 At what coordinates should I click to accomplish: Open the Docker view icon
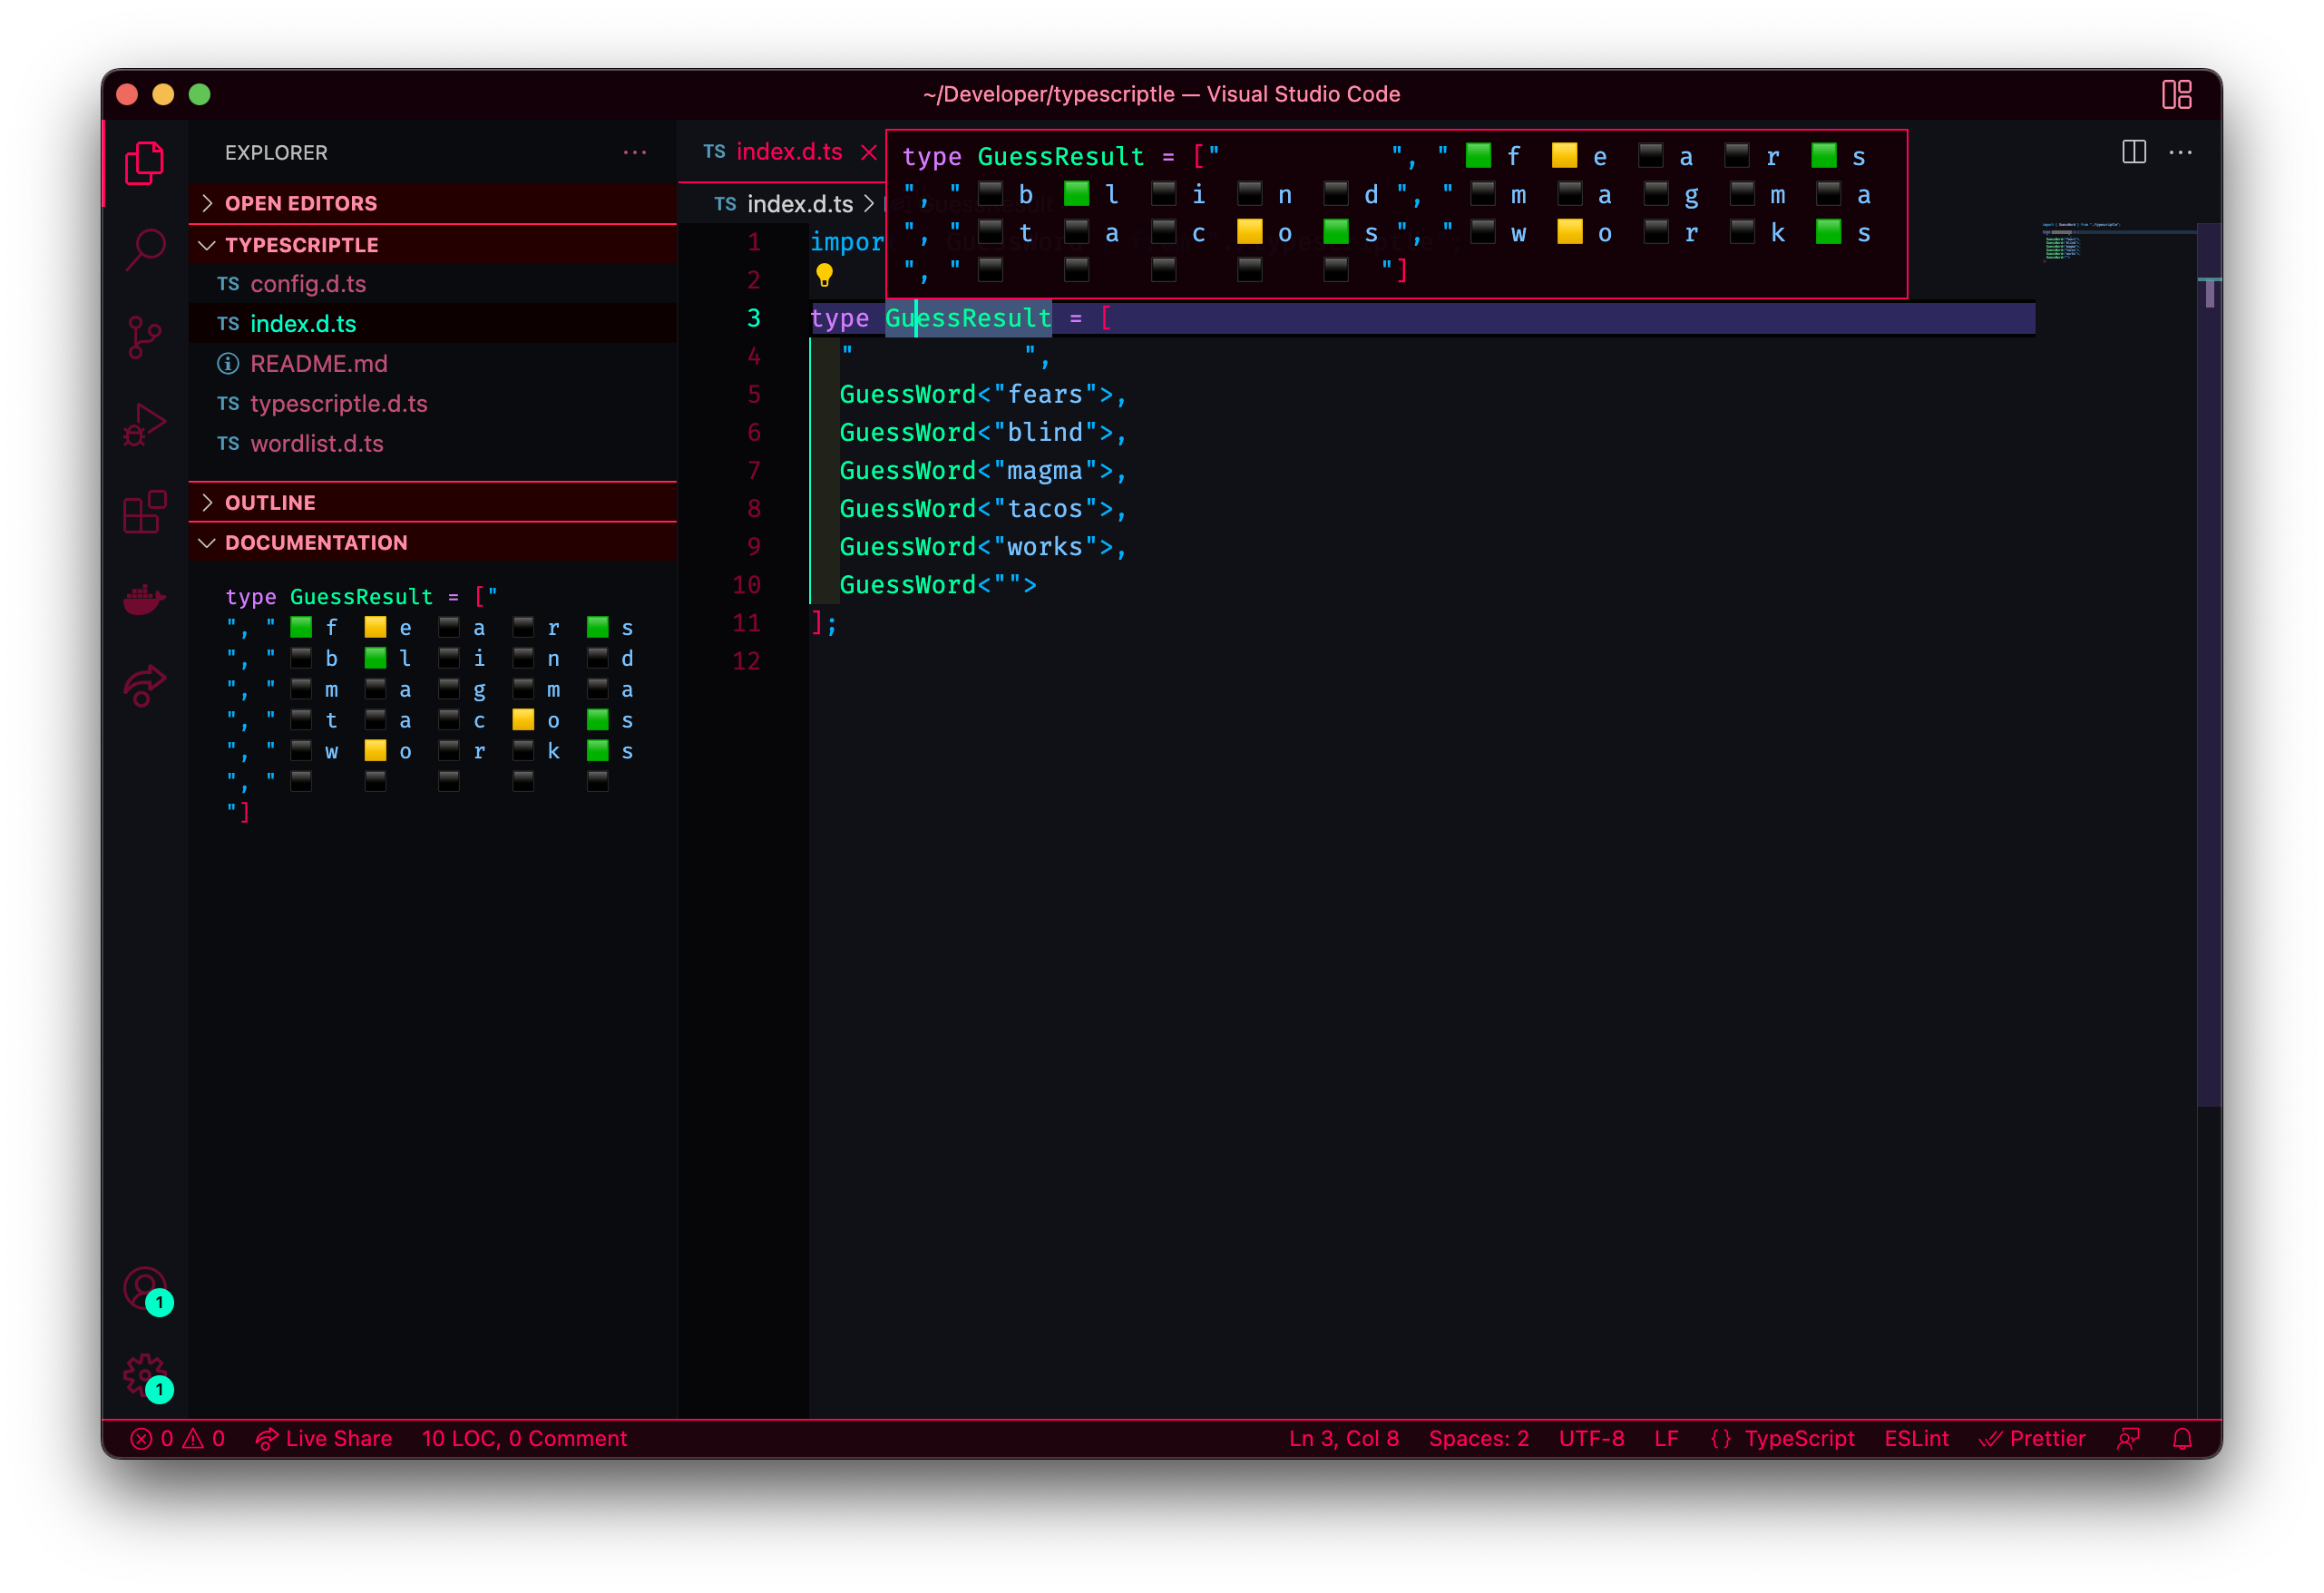[145, 599]
